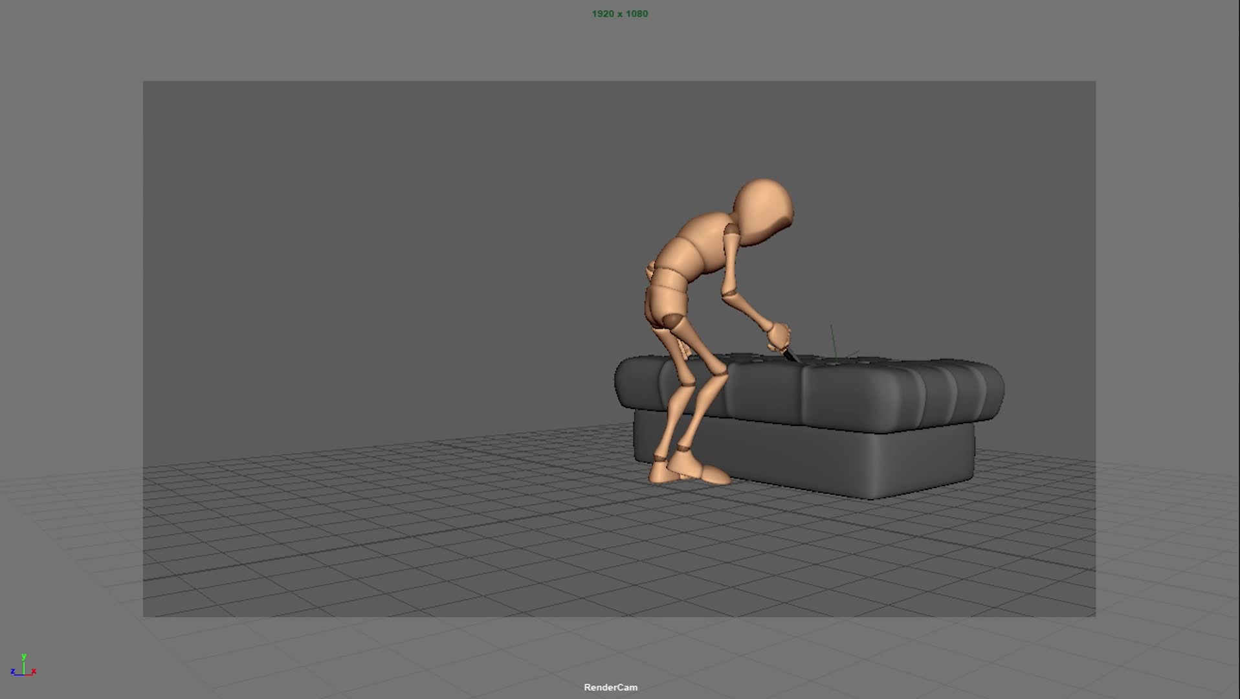Select the black knife blade
Viewport: 1240px width, 699px height.
pos(791,355)
